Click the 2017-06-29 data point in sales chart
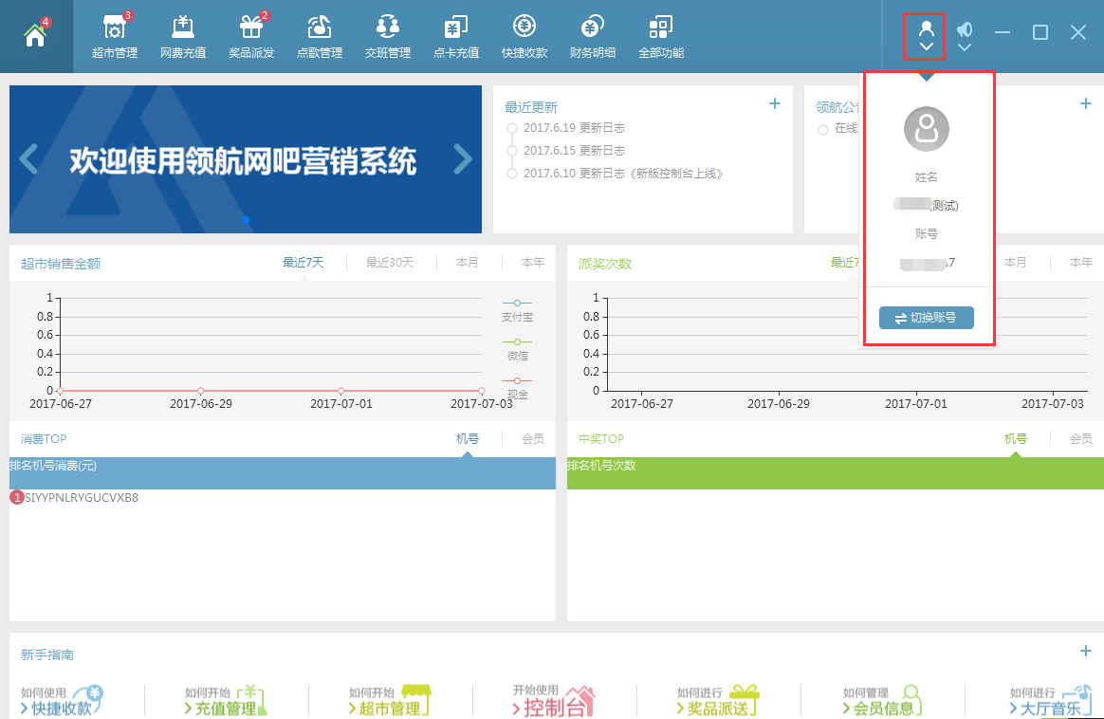Viewport: 1104px width, 719px height. click(x=201, y=391)
